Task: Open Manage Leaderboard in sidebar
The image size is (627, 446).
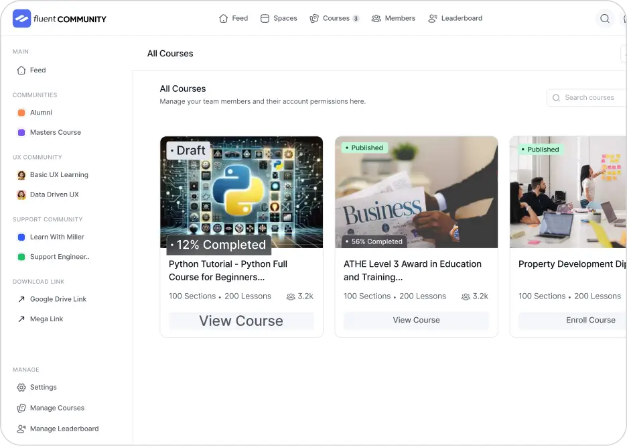Action: pos(64,429)
